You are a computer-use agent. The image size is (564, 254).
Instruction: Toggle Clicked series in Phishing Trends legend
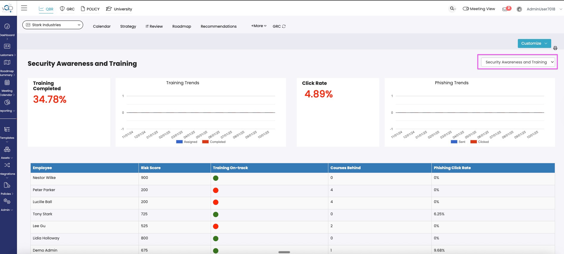point(479,142)
